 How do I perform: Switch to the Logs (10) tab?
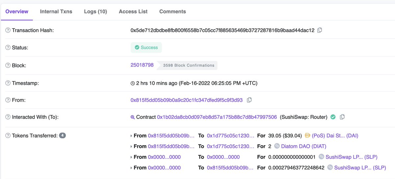[x=95, y=11]
